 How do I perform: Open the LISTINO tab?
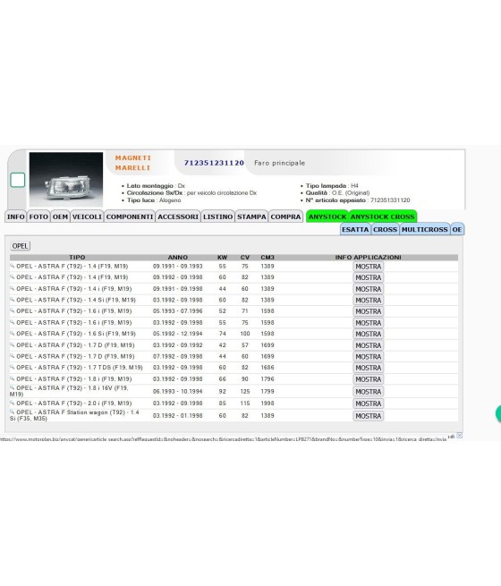217,217
